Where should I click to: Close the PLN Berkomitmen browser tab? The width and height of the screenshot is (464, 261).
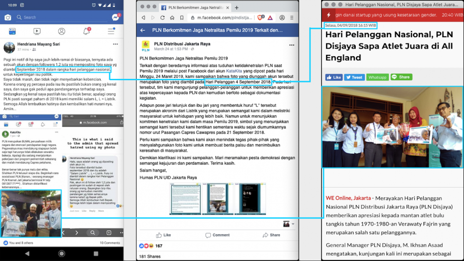227,8
